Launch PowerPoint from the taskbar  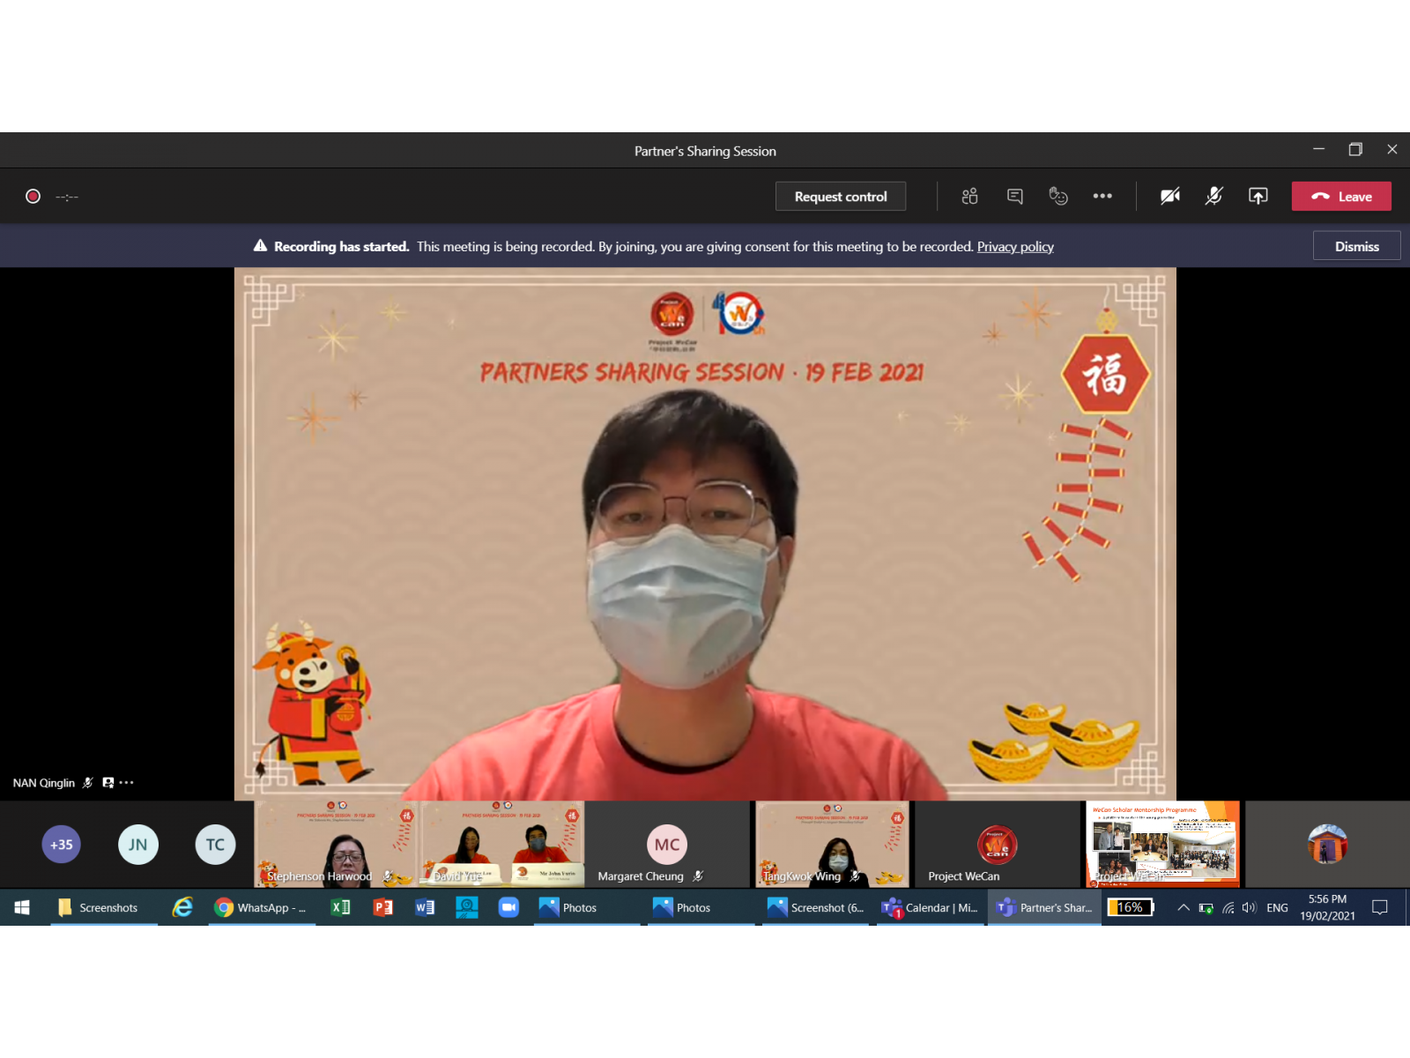[382, 907]
